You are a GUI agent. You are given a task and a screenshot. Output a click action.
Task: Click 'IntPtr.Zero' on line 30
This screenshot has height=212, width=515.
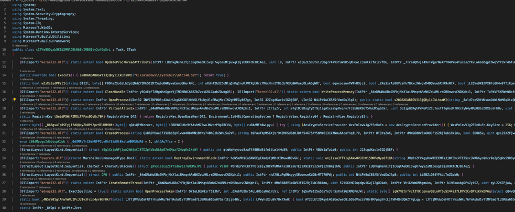[72, 208]
